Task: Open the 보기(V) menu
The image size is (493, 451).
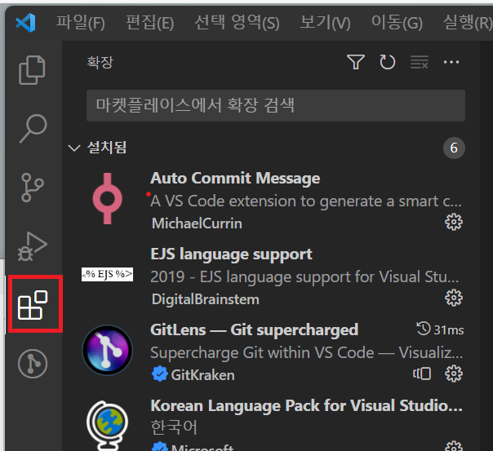Action: 325,23
